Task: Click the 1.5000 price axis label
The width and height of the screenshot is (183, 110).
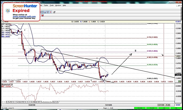Action: [x=179, y=38]
